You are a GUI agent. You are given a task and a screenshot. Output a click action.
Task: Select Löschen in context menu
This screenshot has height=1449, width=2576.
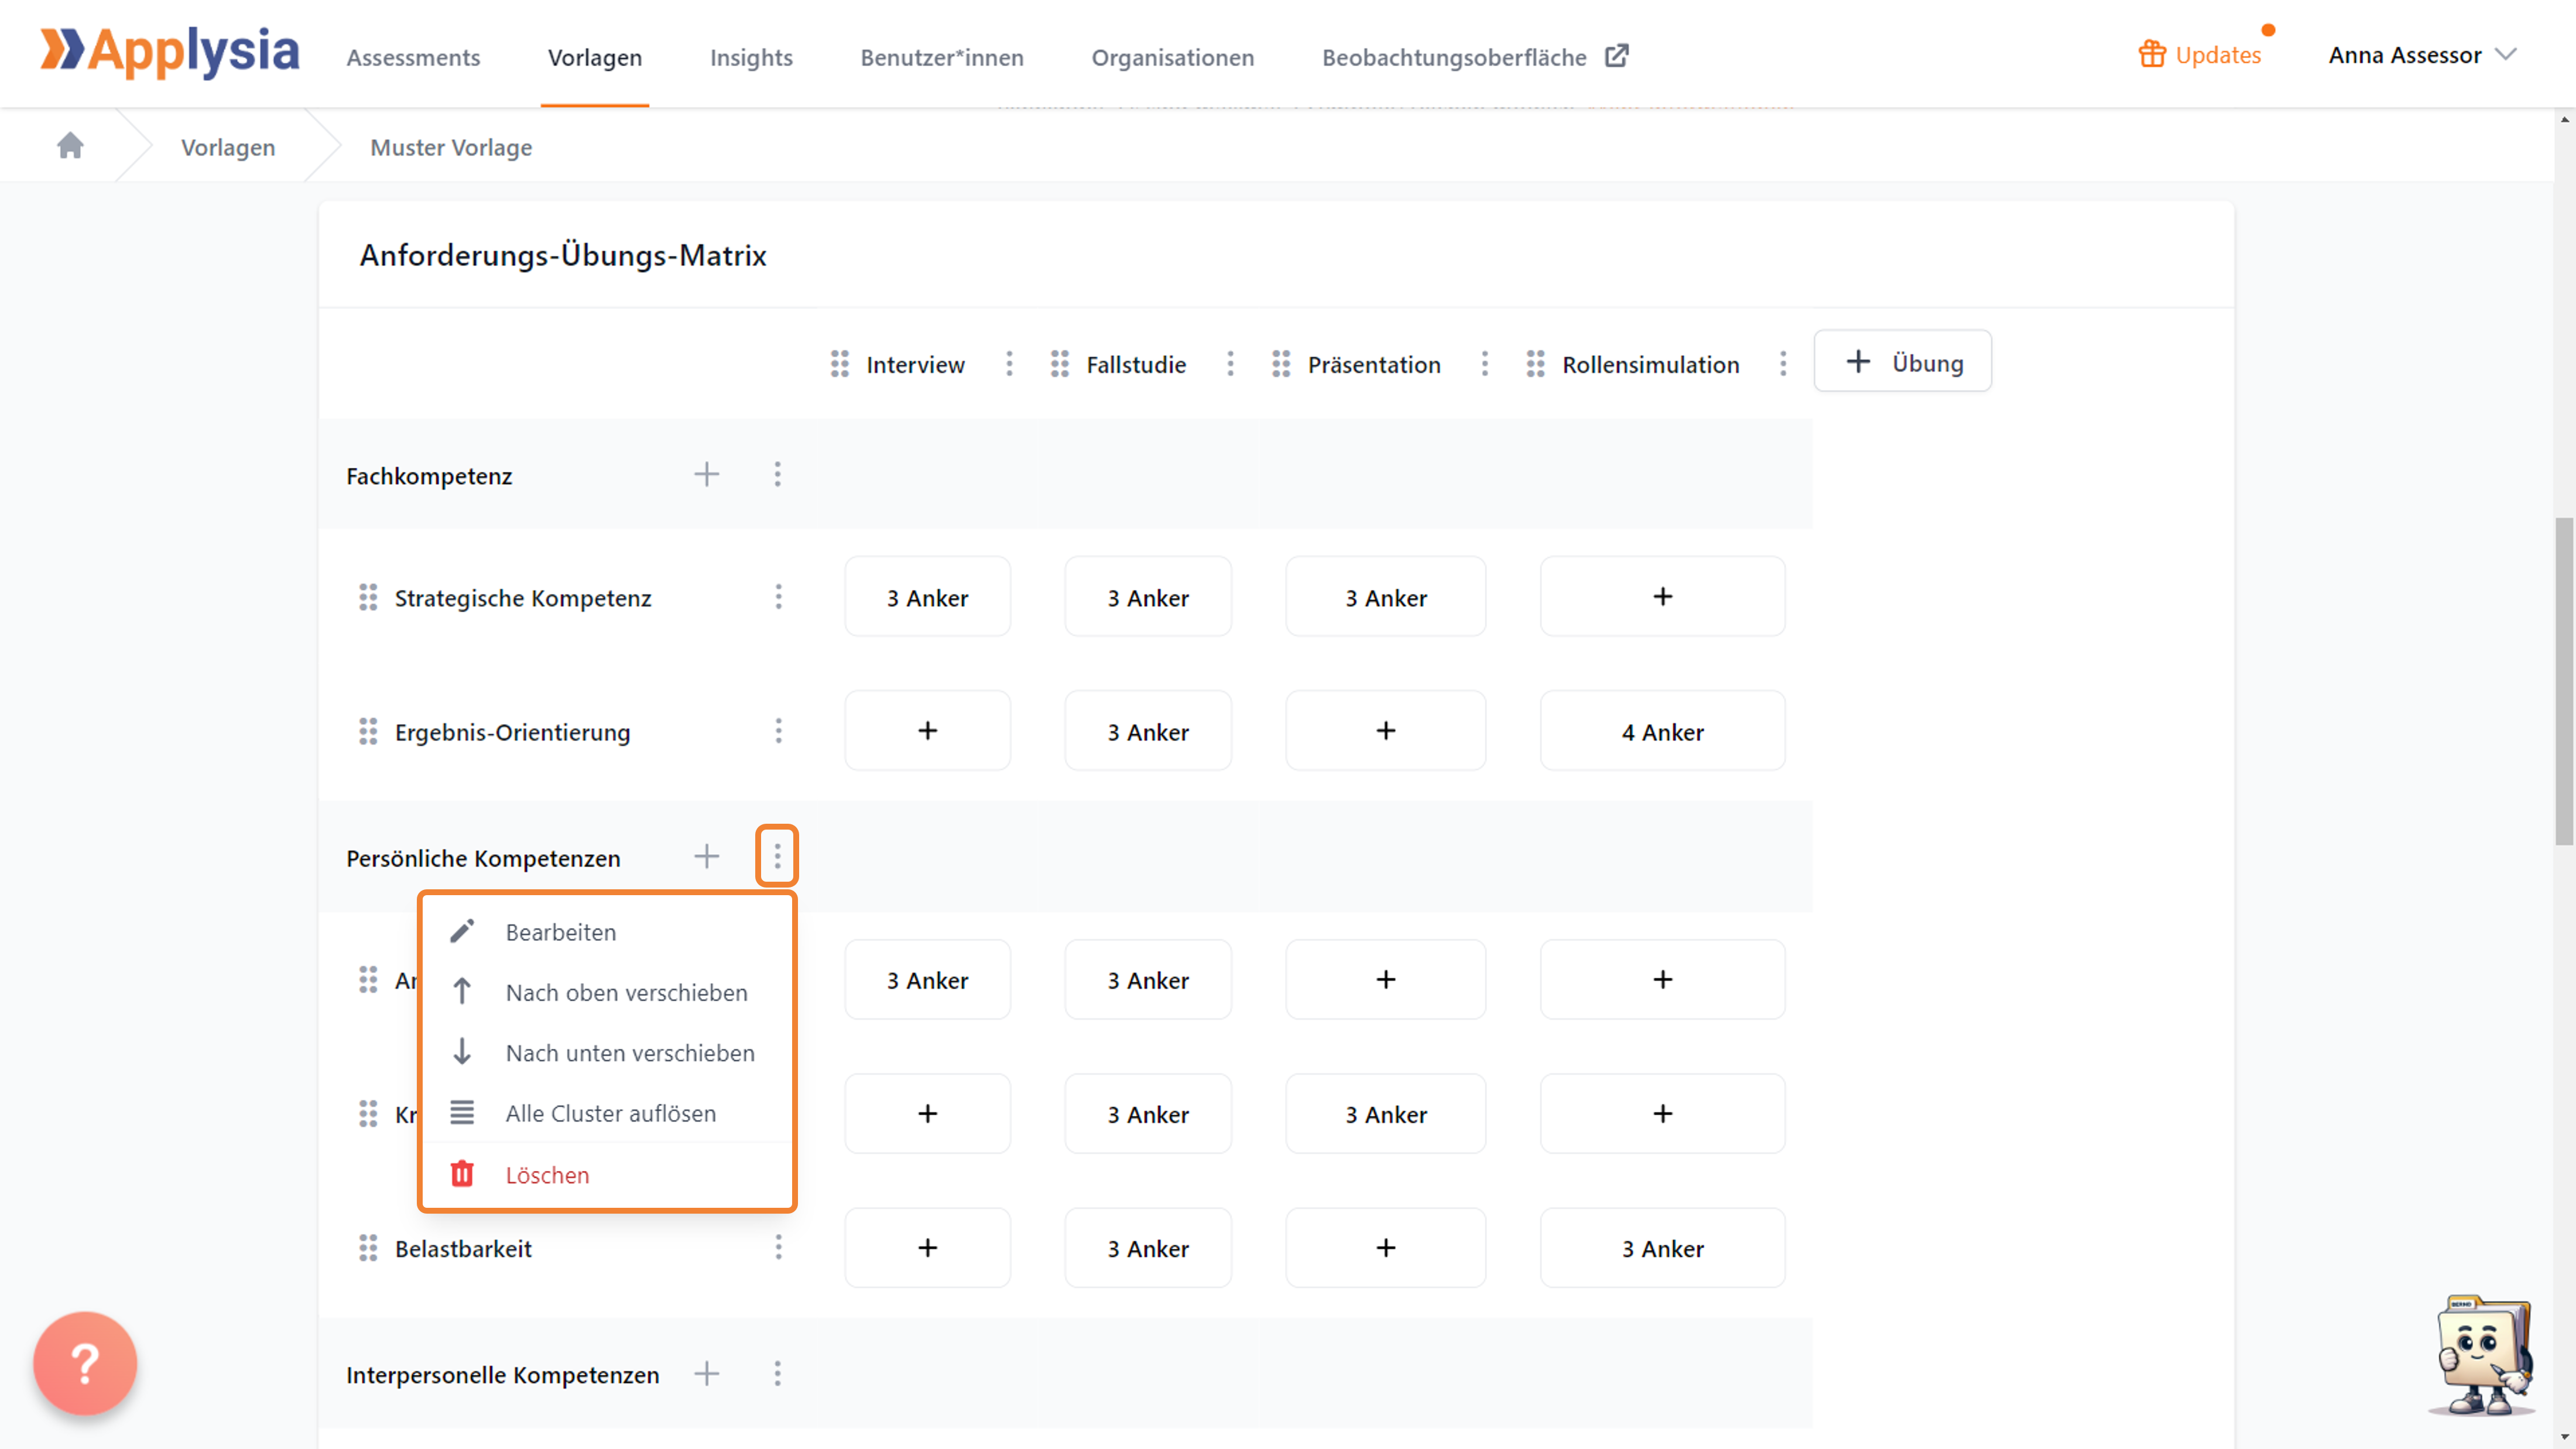tap(607, 1175)
